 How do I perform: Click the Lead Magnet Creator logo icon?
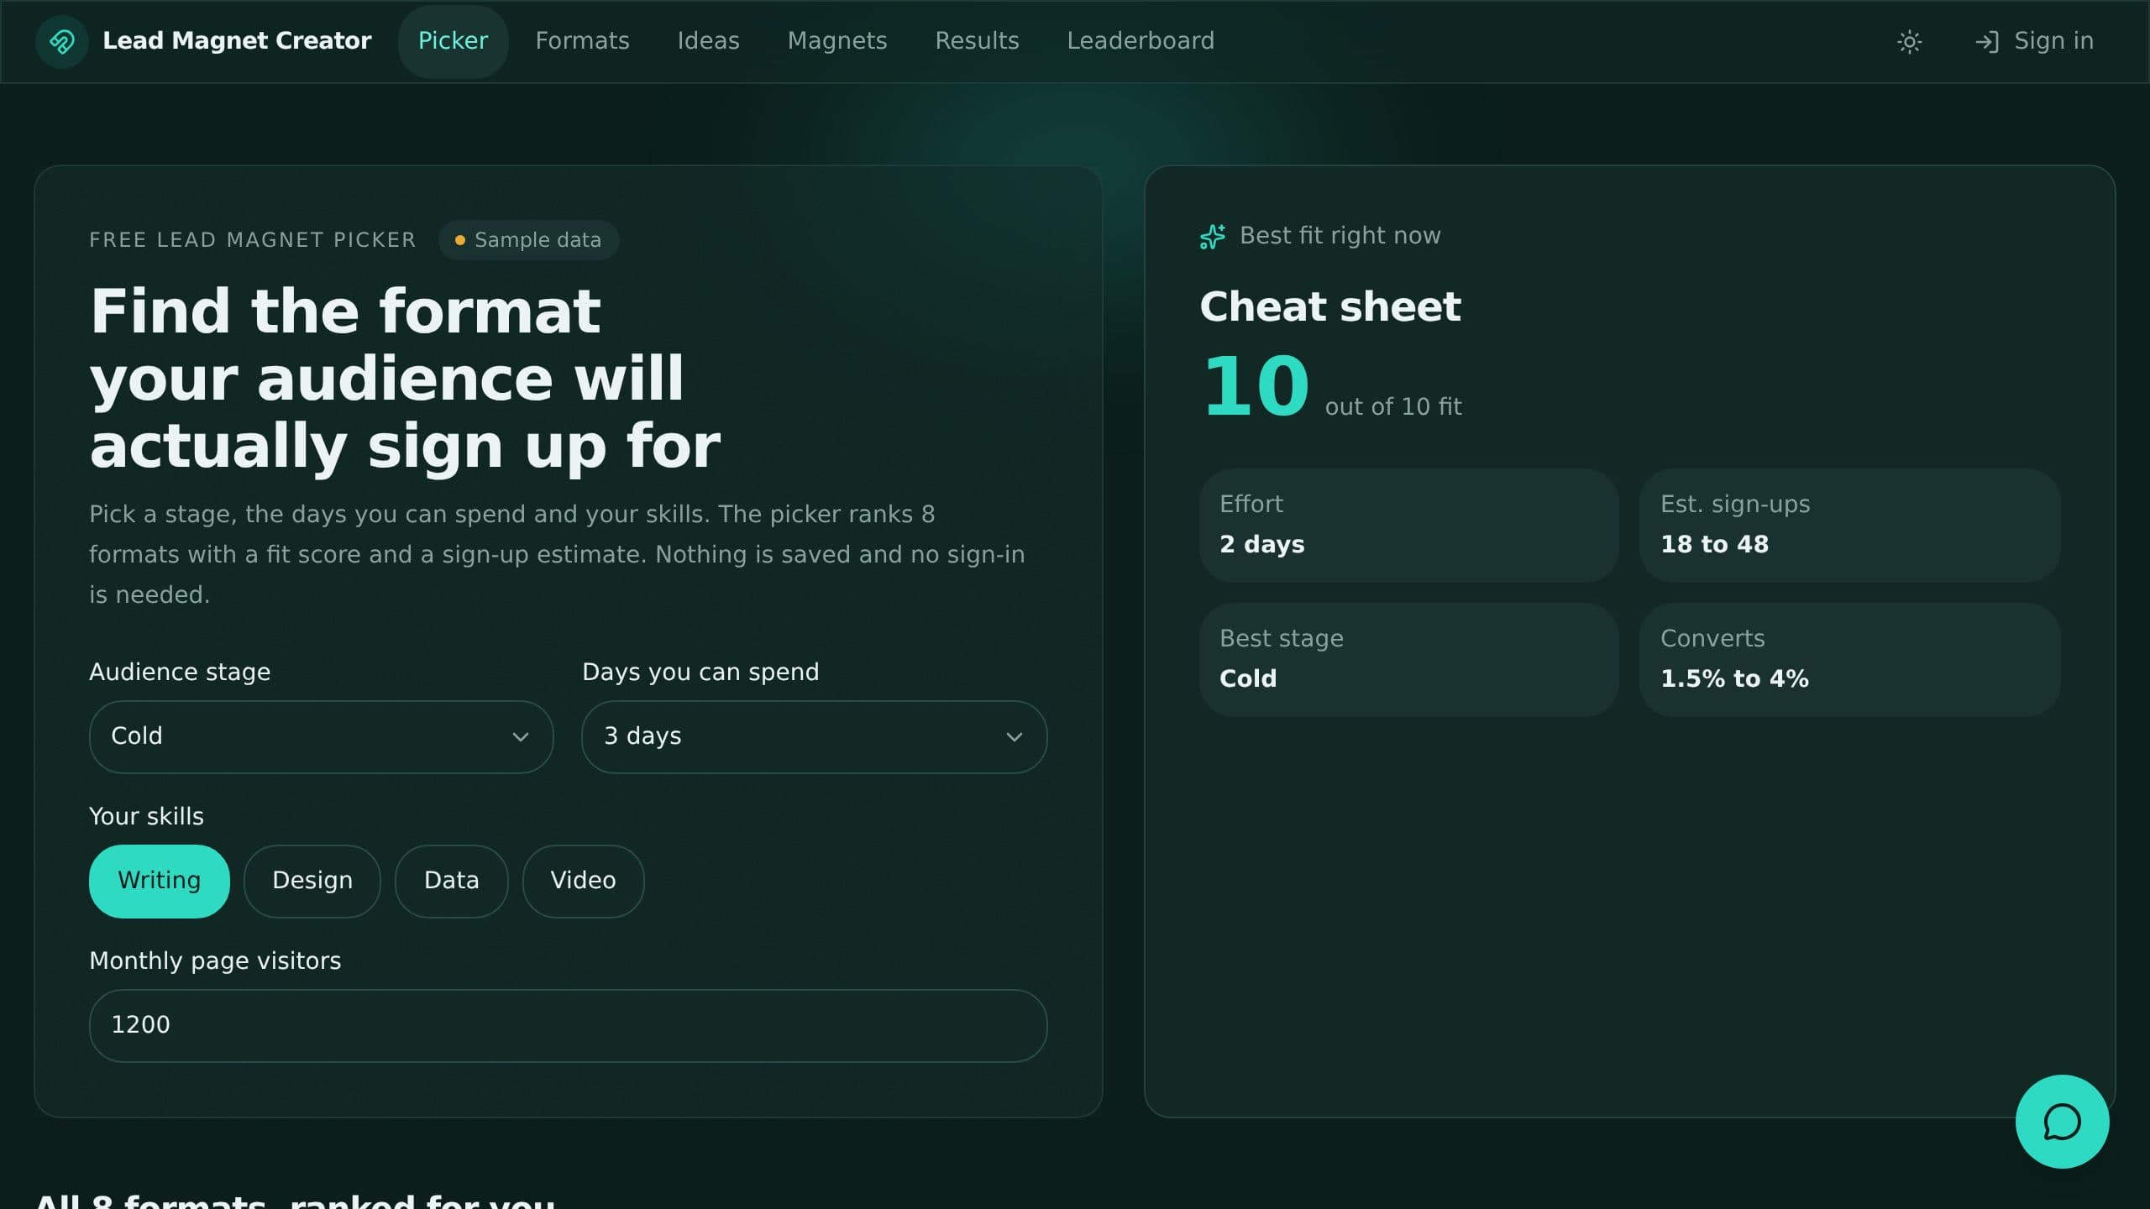coord(62,41)
